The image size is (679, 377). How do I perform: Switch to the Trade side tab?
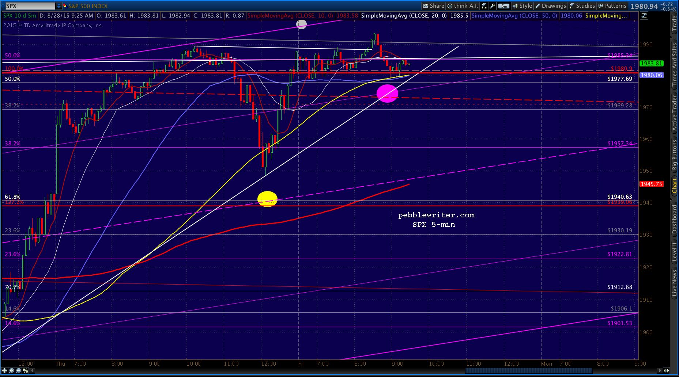click(x=675, y=24)
